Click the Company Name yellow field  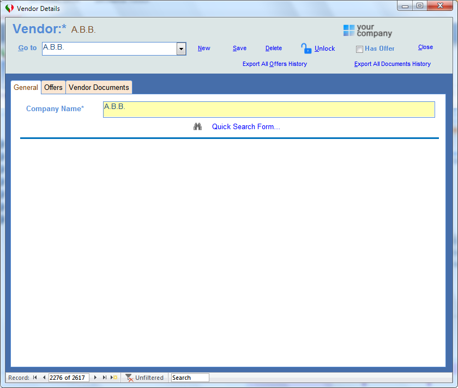click(269, 110)
